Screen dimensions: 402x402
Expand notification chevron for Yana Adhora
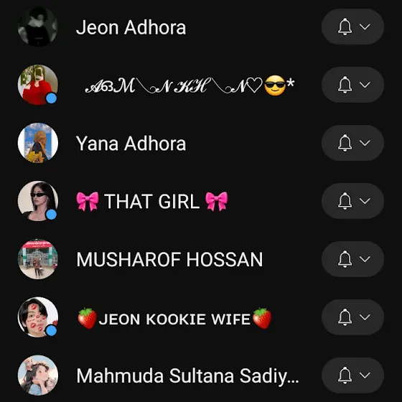(365, 143)
